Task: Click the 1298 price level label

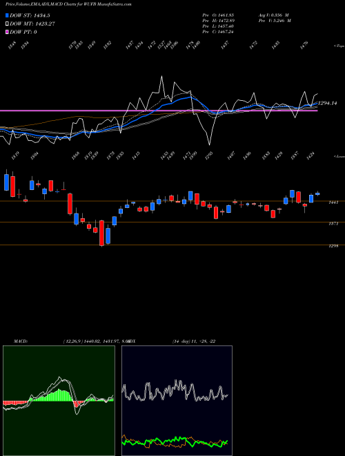Action: point(333,246)
